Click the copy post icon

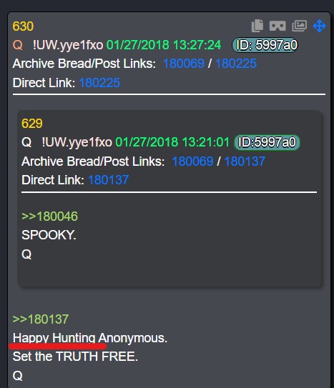click(257, 26)
